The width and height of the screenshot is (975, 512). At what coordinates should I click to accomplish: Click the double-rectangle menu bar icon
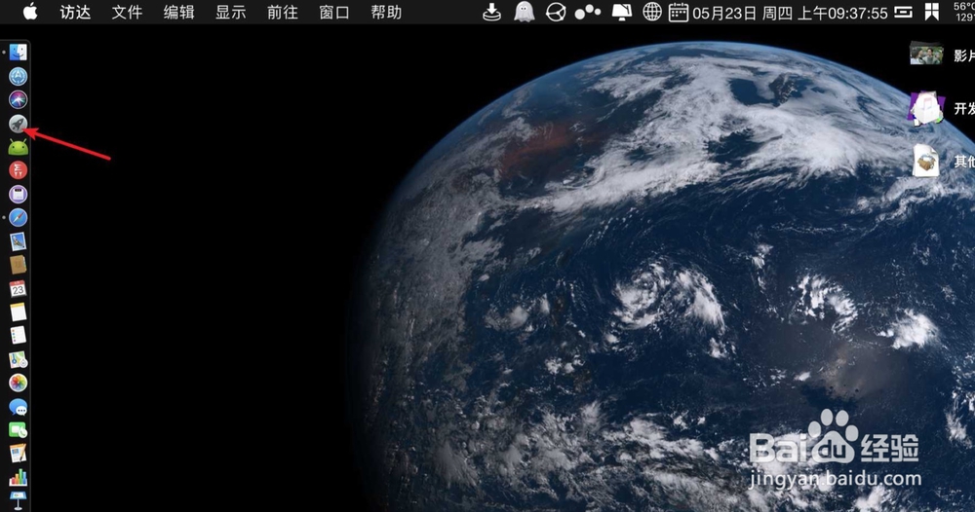click(903, 12)
